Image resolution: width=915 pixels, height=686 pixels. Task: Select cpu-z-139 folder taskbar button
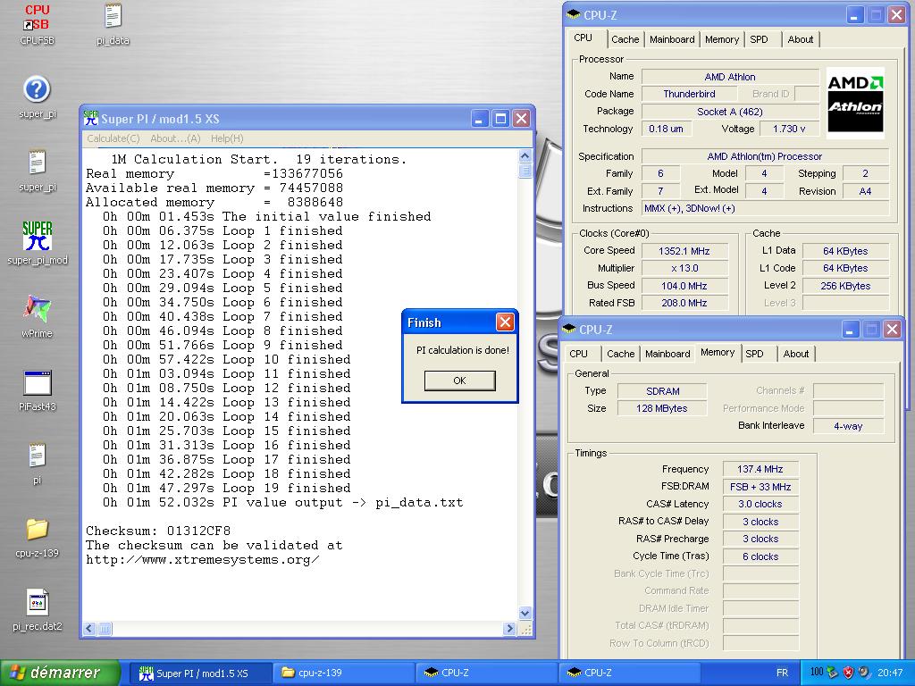click(343, 673)
